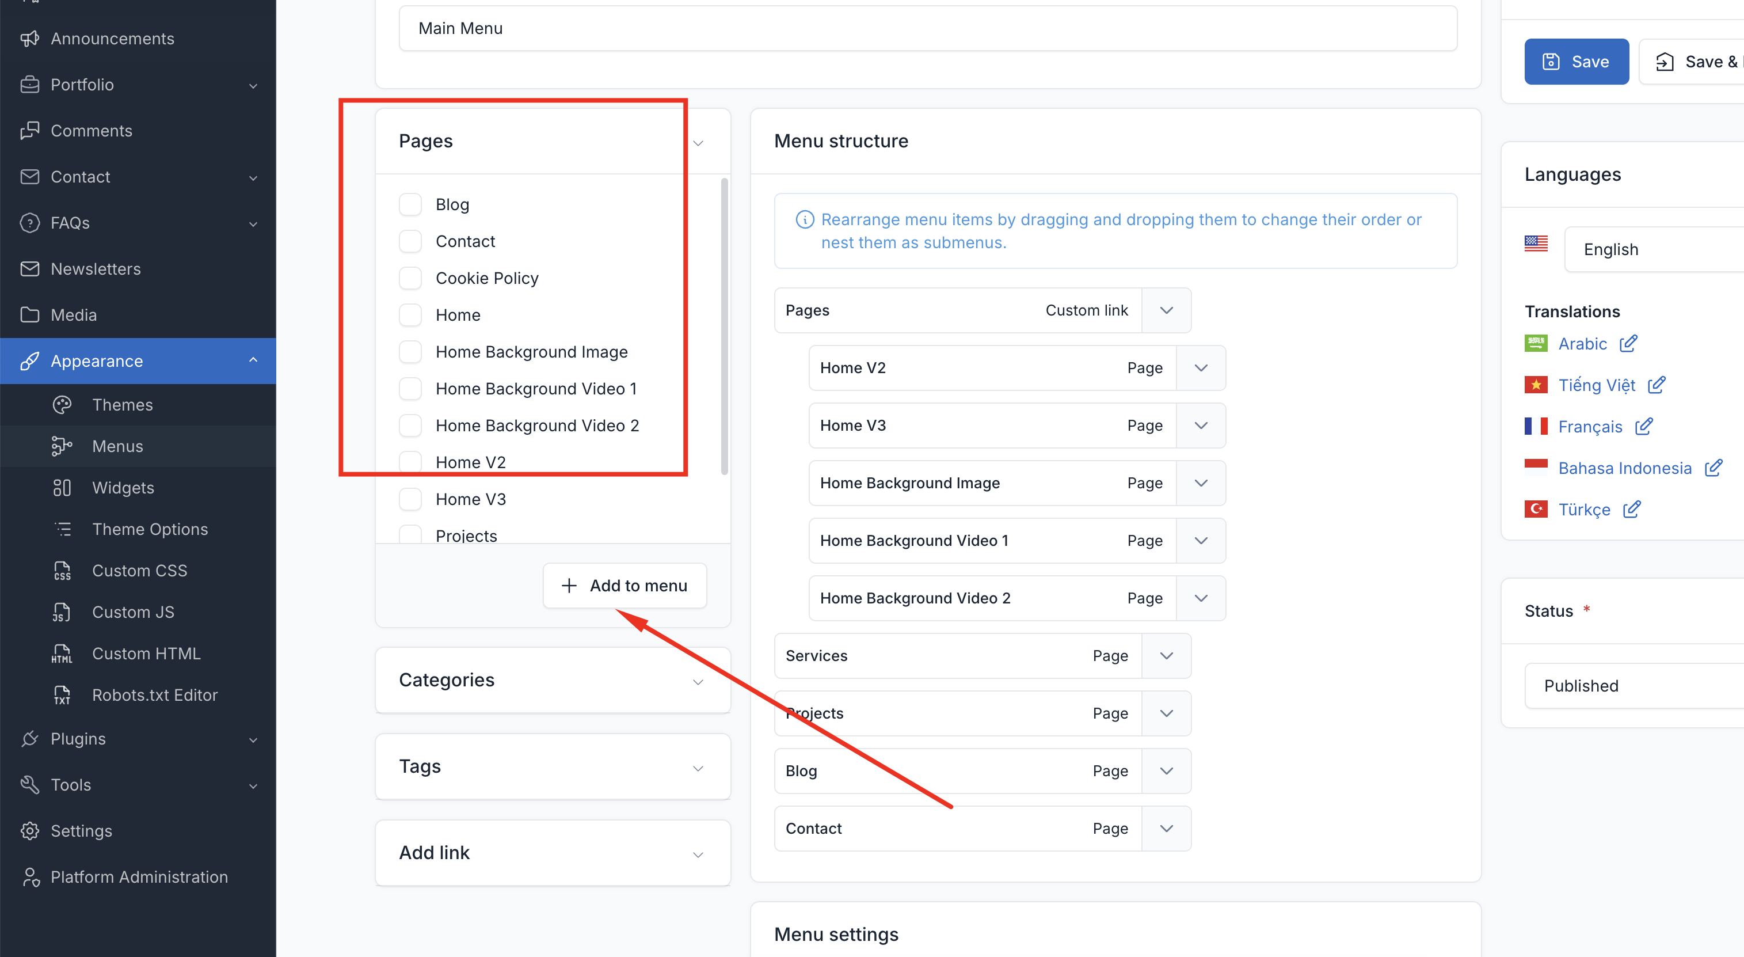Image resolution: width=1744 pixels, height=957 pixels.
Task: Click the Add to menu button
Action: 624,585
